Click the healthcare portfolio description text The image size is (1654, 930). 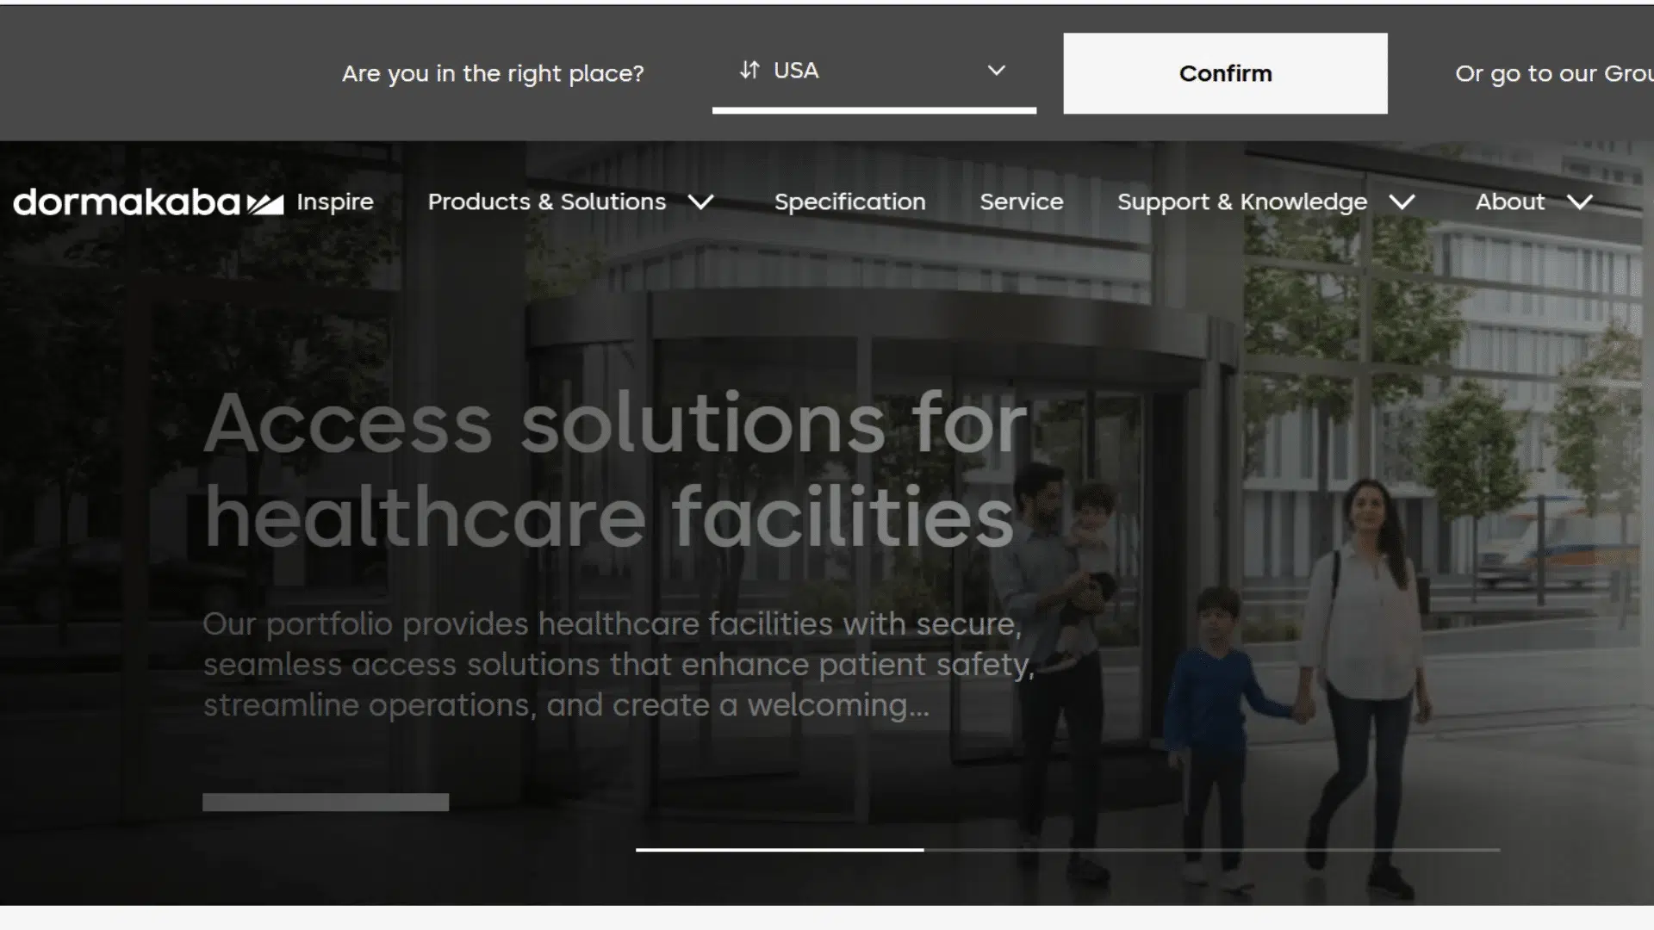pyautogui.click(x=619, y=664)
